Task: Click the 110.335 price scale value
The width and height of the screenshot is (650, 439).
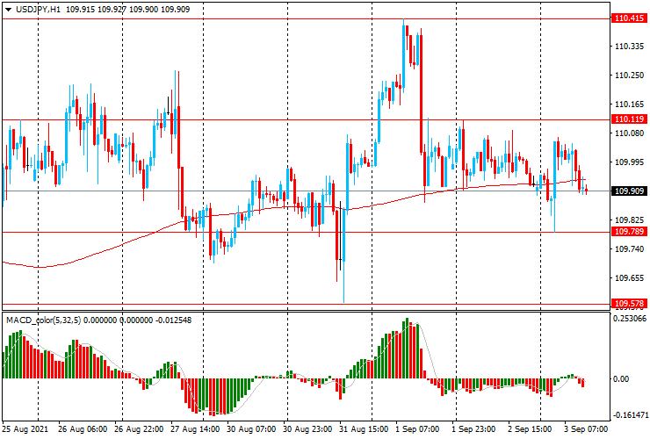Action: (630, 46)
